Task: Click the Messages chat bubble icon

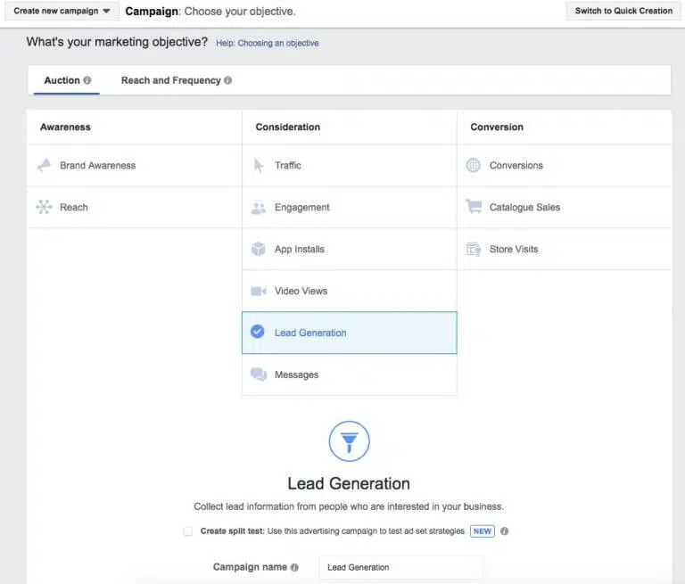Action: tap(259, 375)
